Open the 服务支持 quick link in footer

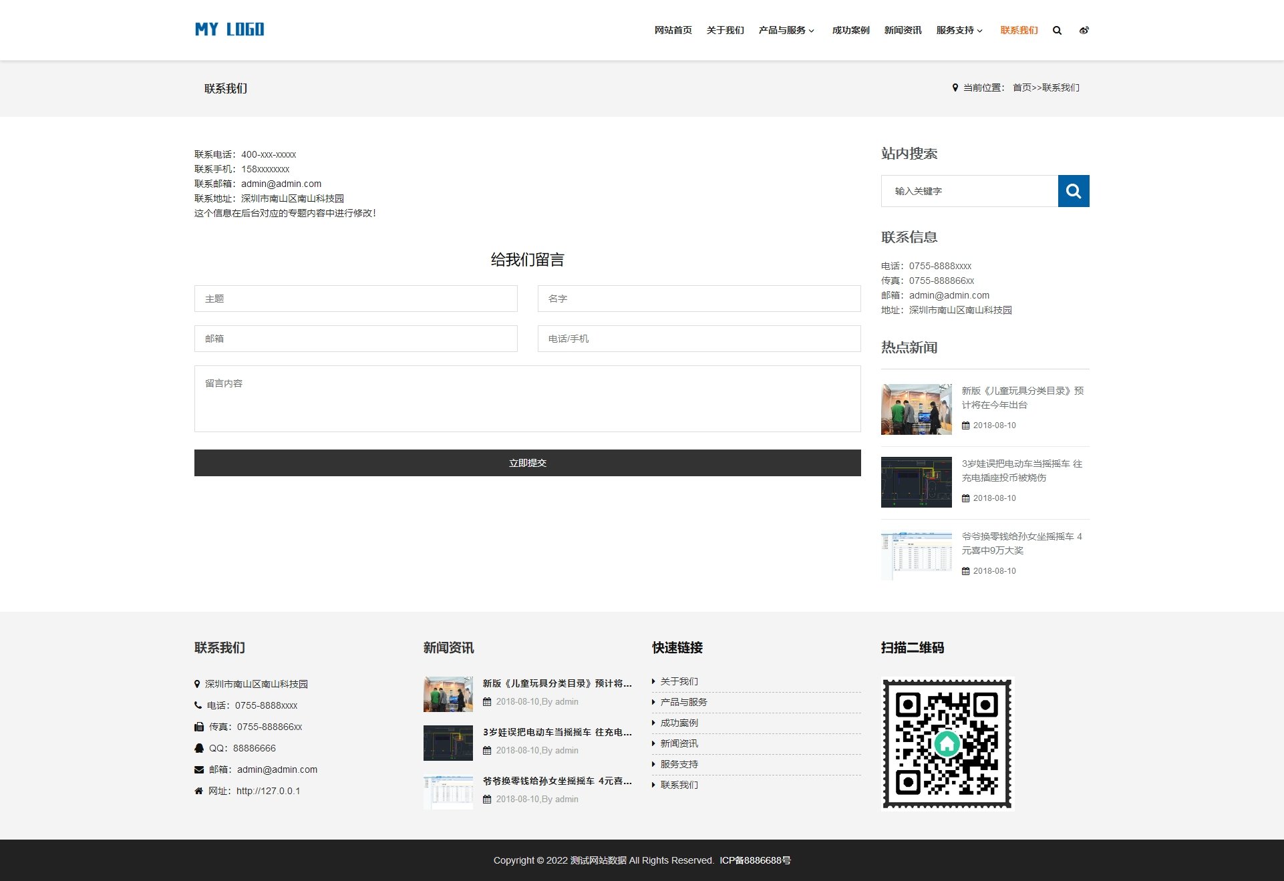pyautogui.click(x=679, y=764)
